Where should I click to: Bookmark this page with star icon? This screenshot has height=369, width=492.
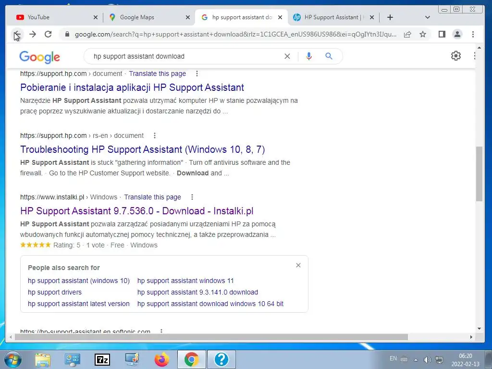423,34
